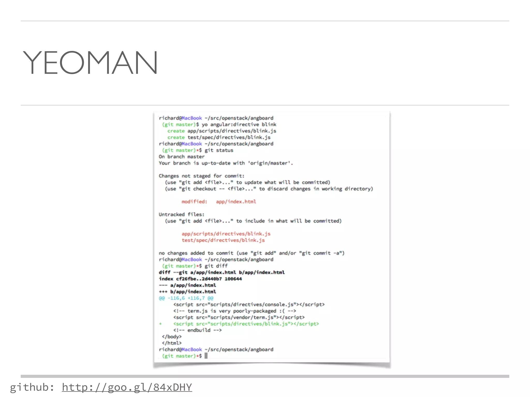Click the vendor/term.js script tag line
Image resolution: width=530 pixels, height=397 pixels.
[239, 317]
